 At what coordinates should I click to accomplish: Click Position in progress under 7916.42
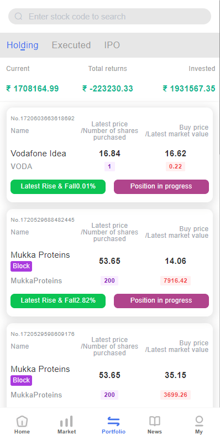(161, 300)
